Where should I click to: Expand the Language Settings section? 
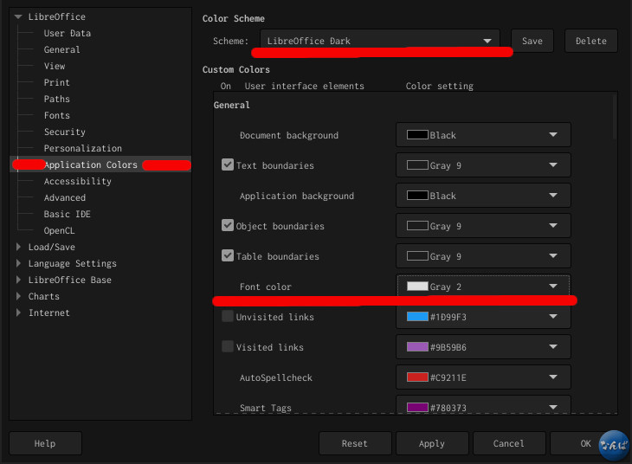[18, 263]
